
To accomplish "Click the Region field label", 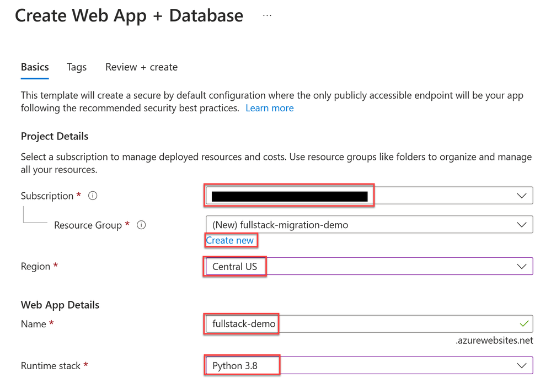I will tap(35, 267).
